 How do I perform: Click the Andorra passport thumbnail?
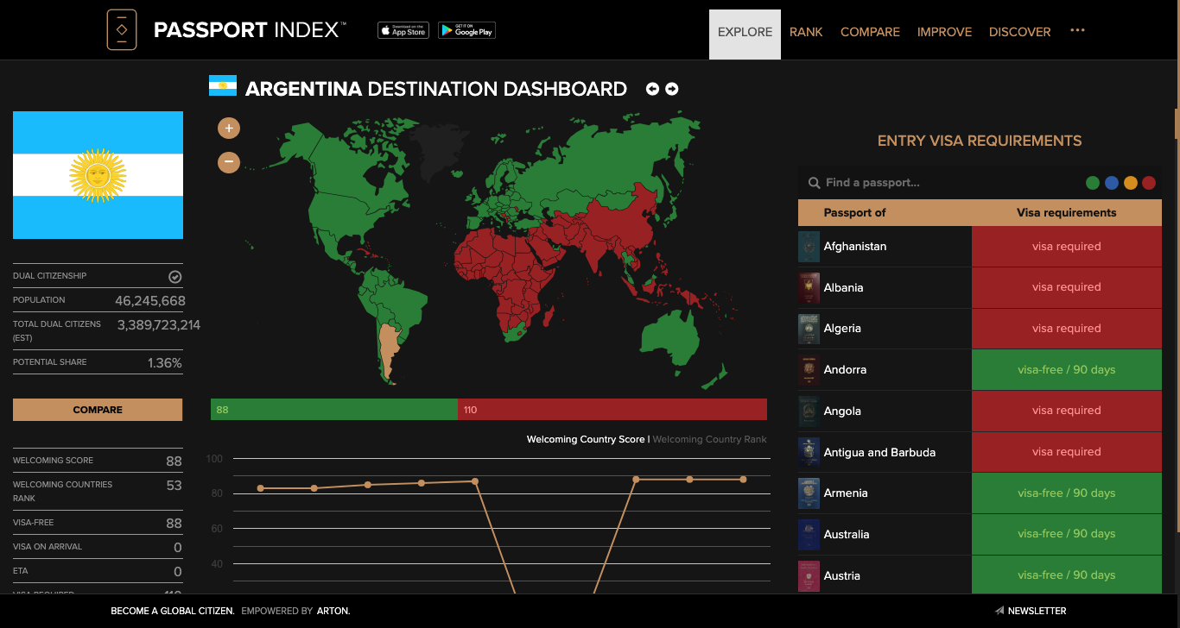point(809,370)
